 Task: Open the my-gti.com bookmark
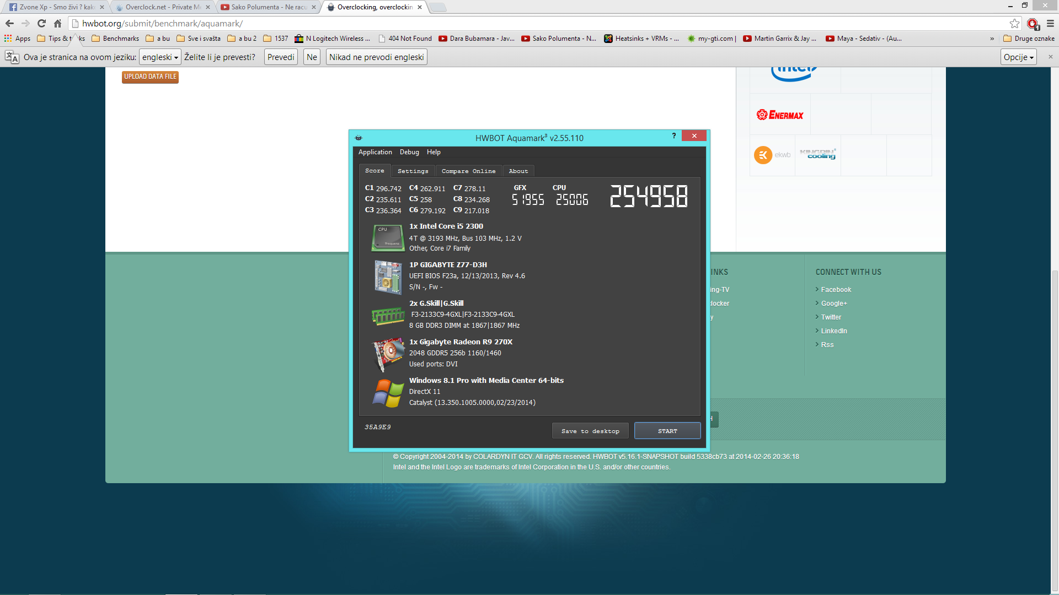[712, 39]
